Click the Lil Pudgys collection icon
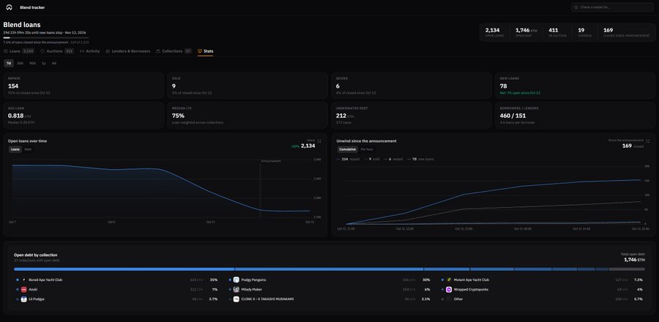The width and height of the screenshot is (659, 322). tap(24, 299)
